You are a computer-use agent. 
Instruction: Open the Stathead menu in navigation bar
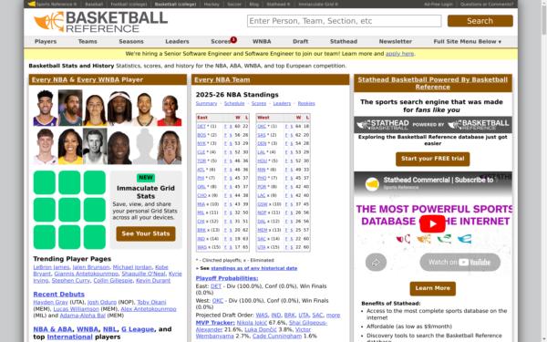pos(344,42)
